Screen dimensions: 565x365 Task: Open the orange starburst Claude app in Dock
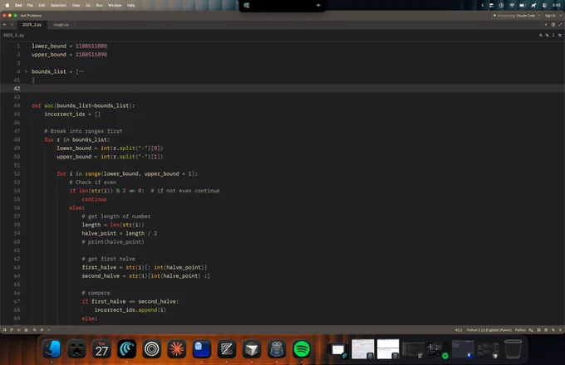(176, 348)
